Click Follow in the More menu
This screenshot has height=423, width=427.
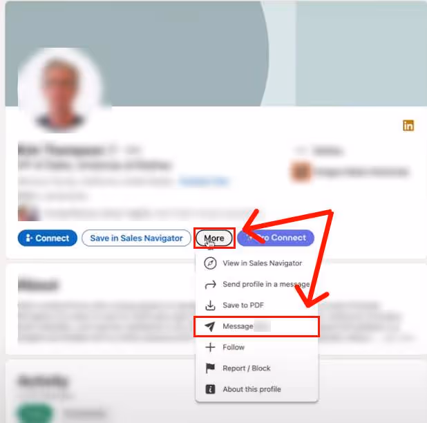(256, 347)
